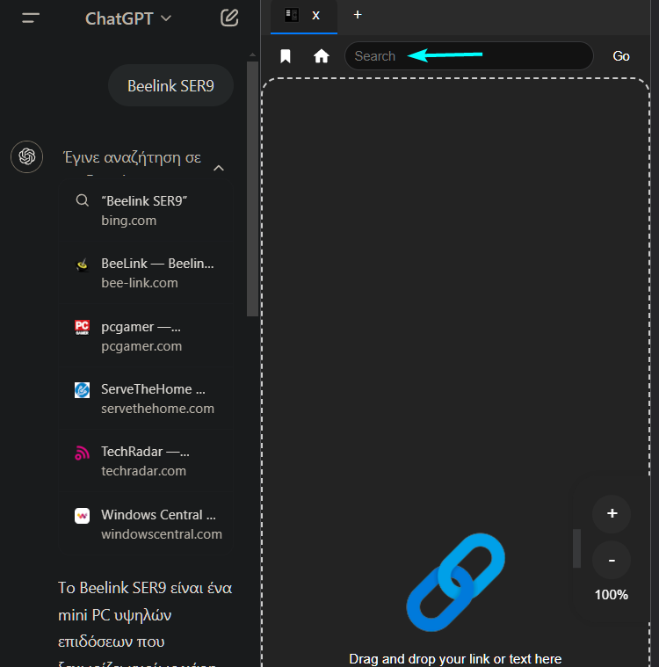Select the split-view tab icon

tap(292, 15)
